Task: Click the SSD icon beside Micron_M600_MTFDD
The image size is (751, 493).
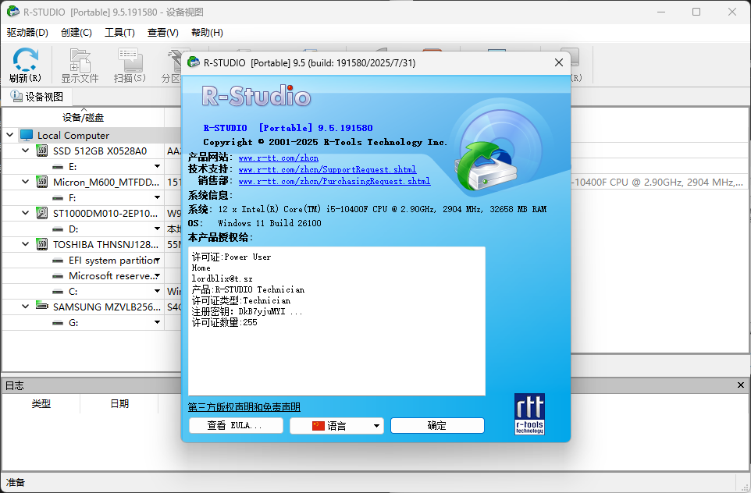Action: pos(42,182)
